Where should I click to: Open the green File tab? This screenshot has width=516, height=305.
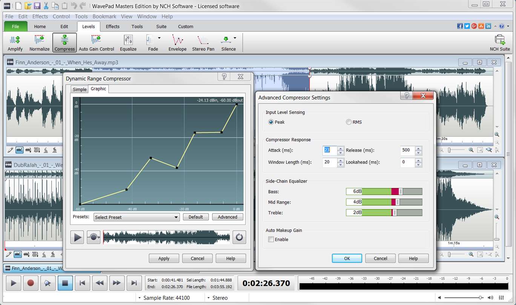pos(15,26)
